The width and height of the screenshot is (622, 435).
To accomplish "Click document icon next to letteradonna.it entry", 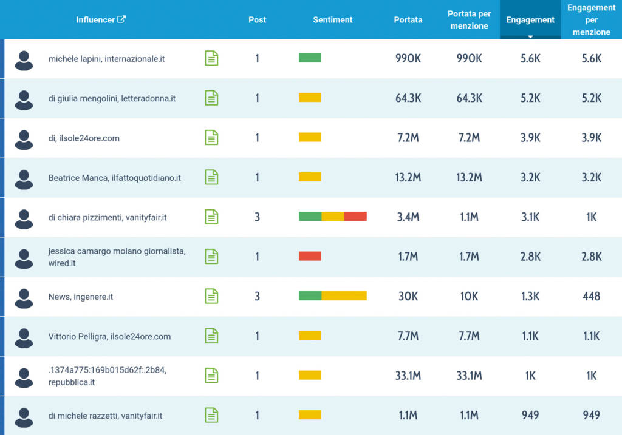I will [211, 98].
